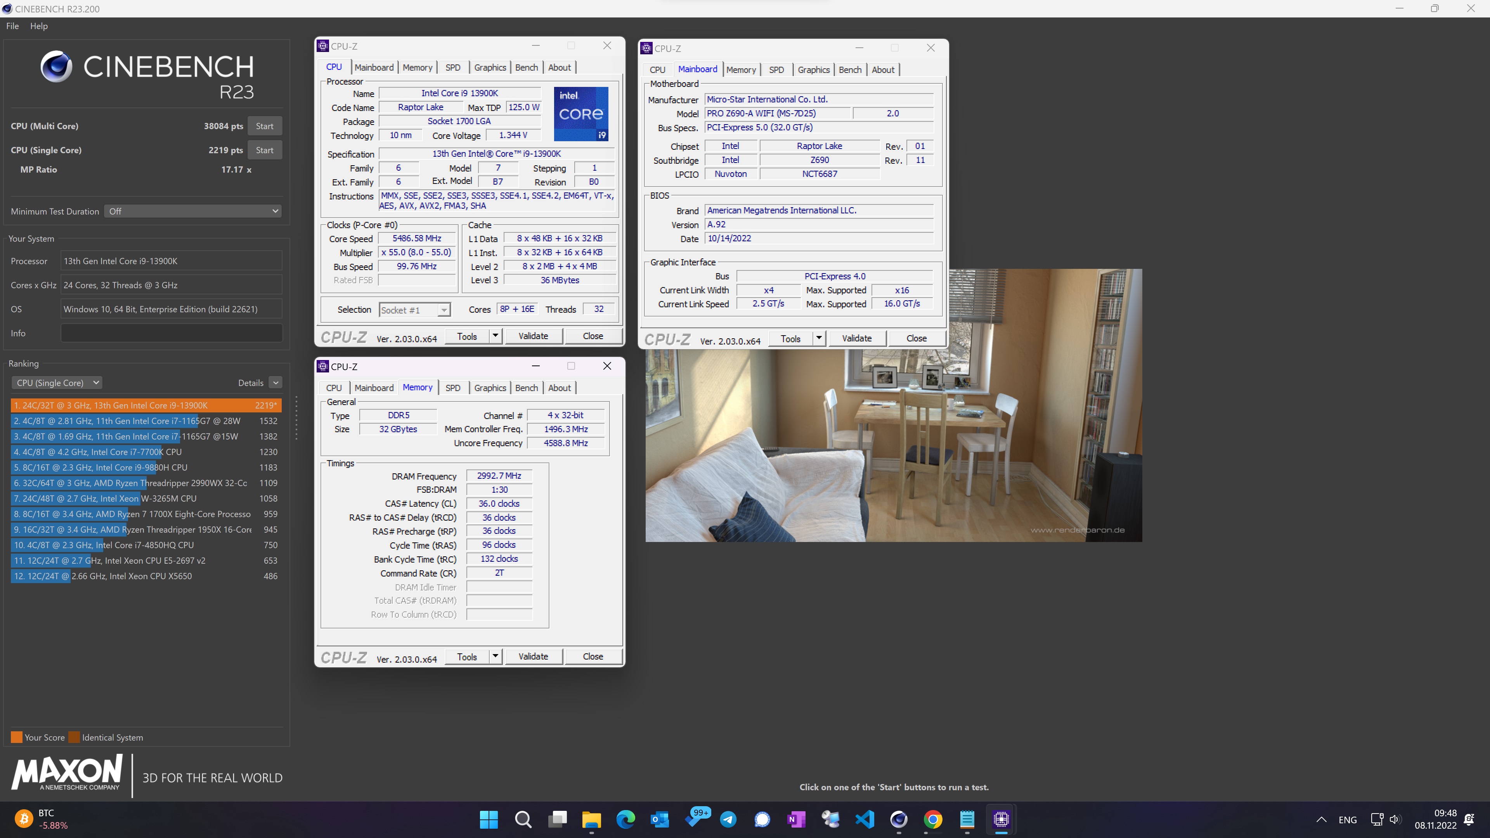Click the empty Info input field

point(171,333)
